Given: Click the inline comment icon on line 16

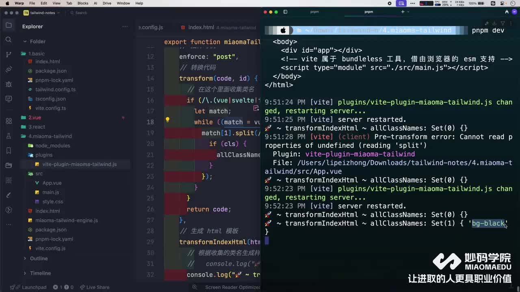Looking at the screenshot, I should (x=256, y=108).
